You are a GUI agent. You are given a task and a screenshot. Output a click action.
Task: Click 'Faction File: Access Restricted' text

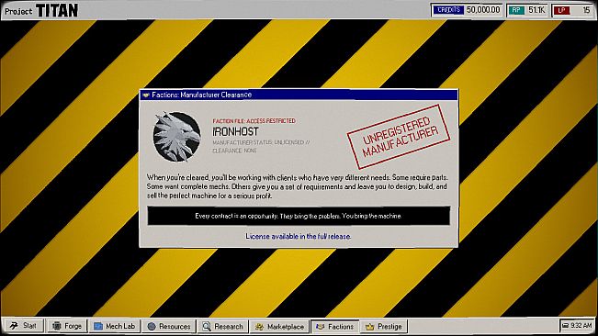254,121
